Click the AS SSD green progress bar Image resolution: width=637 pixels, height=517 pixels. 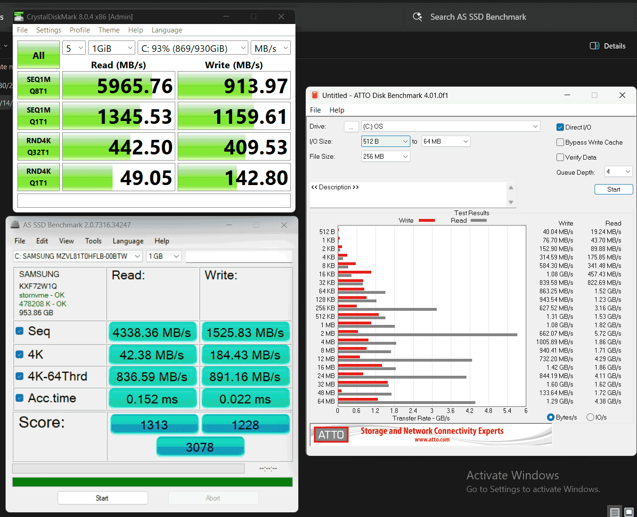pyautogui.click(x=152, y=482)
